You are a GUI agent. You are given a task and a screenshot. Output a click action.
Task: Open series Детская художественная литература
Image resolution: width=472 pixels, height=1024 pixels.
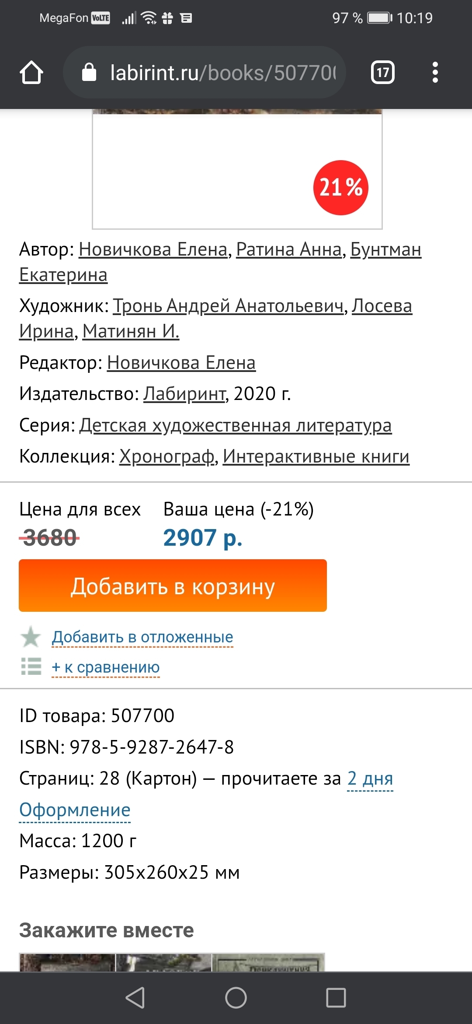pos(235,425)
